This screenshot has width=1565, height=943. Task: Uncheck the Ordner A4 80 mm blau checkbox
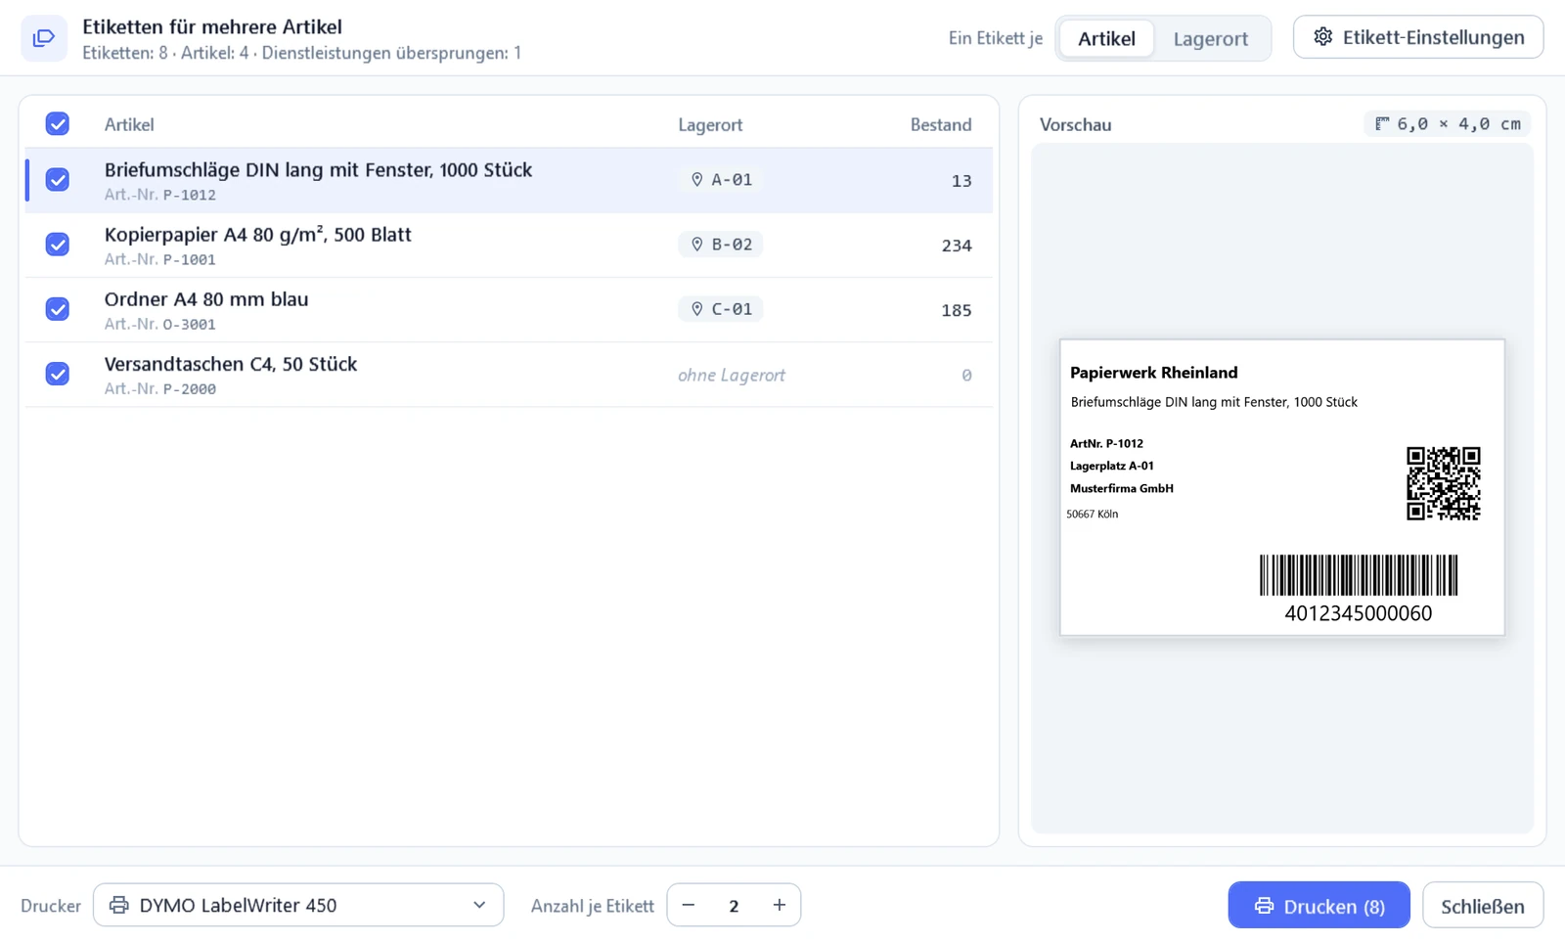pyautogui.click(x=58, y=309)
